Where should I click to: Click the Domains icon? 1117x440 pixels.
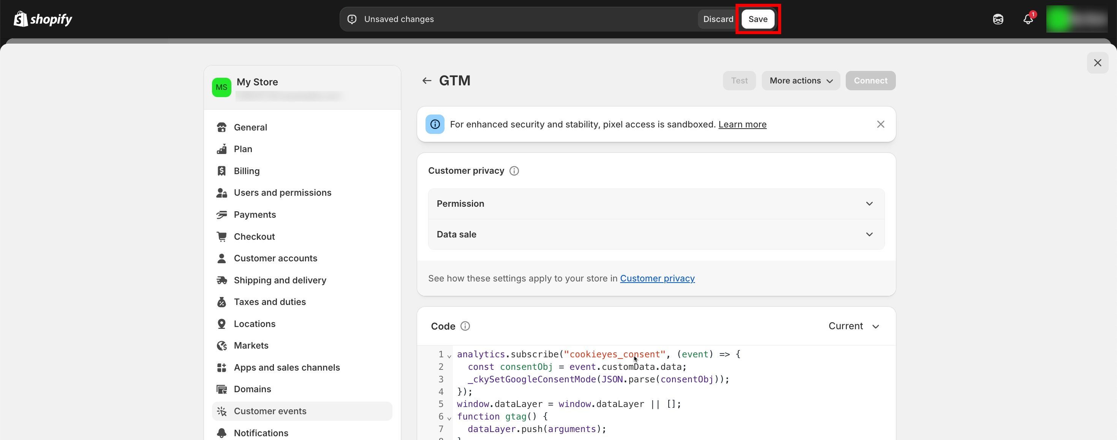pyautogui.click(x=222, y=389)
